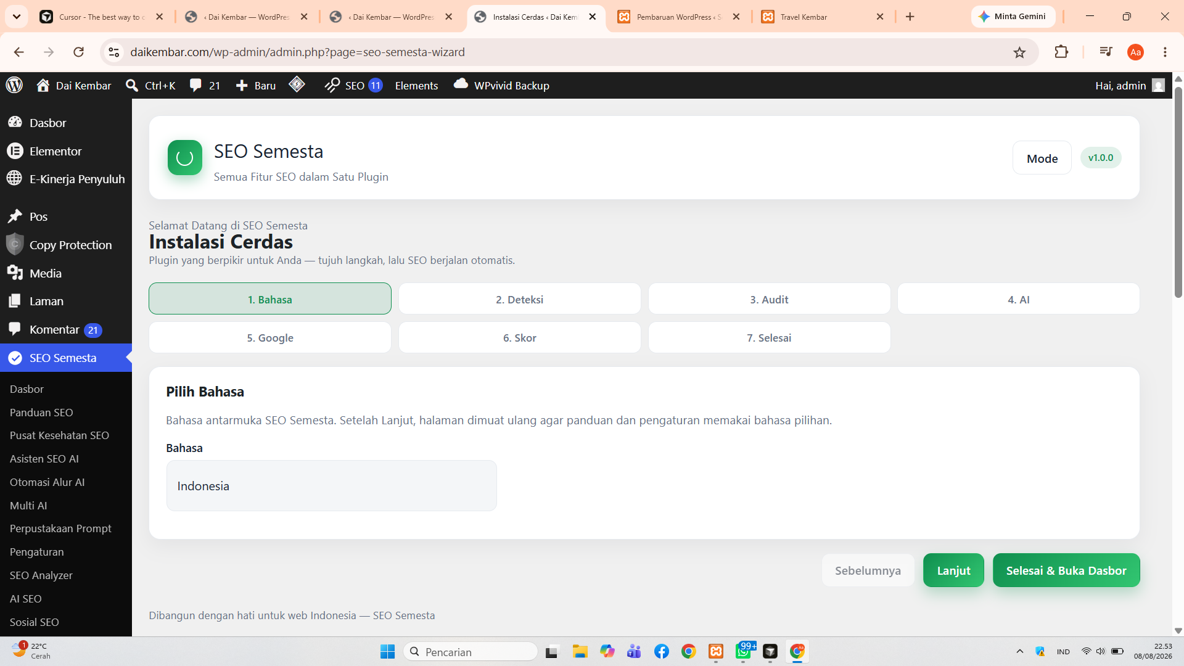Click the Lanjut button
The image size is (1184, 666).
pyautogui.click(x=953, y=570)
